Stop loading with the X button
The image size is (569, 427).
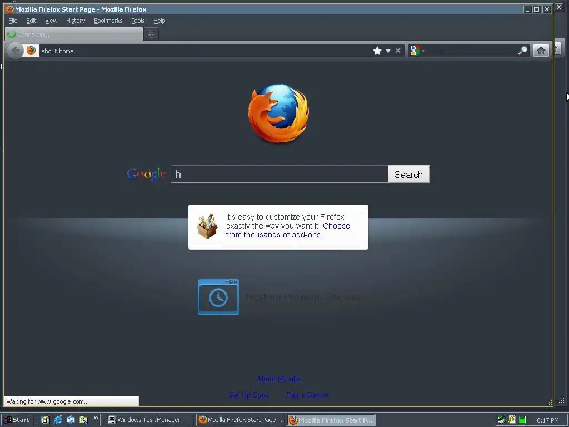click(398, 51)
